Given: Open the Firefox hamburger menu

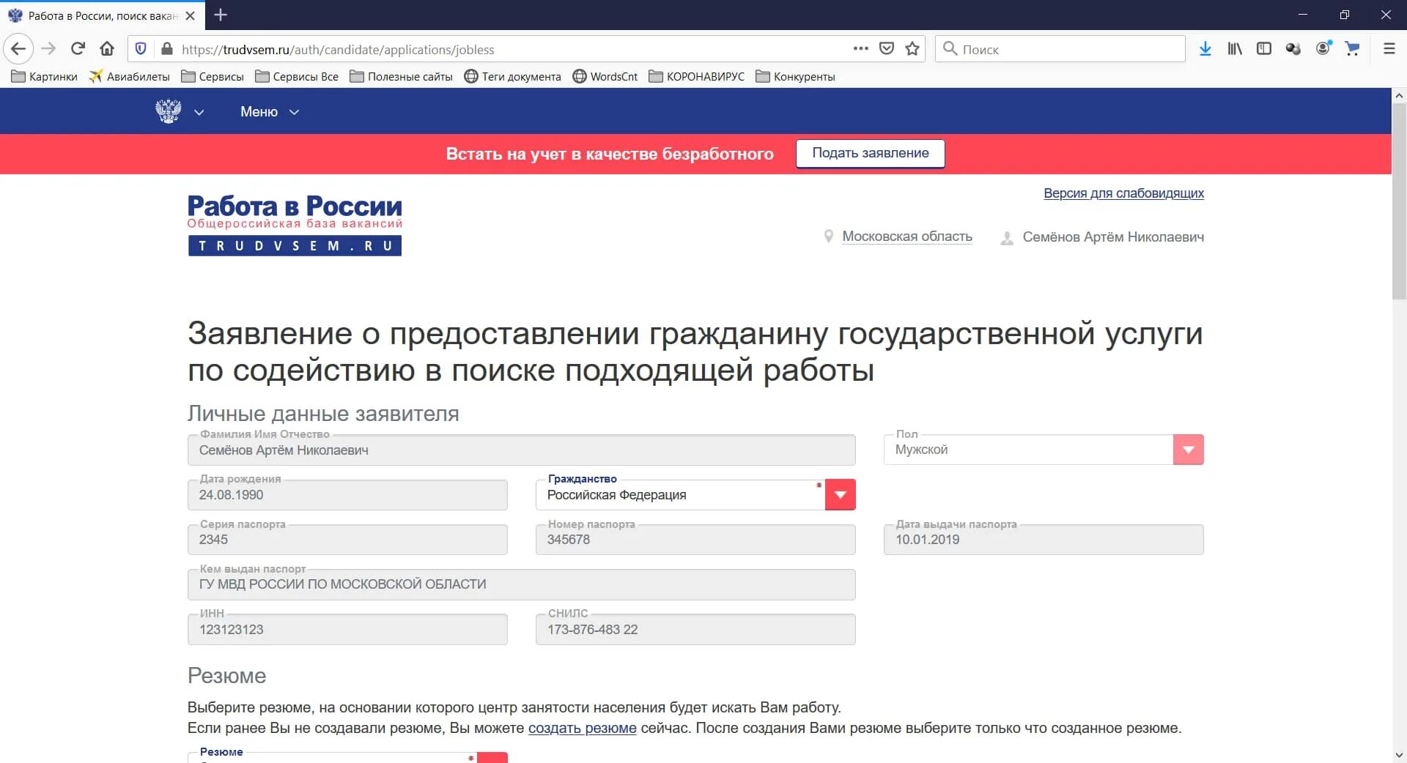Looking at the screenshot, I should pyautogui.click(x=1389, y=49).
